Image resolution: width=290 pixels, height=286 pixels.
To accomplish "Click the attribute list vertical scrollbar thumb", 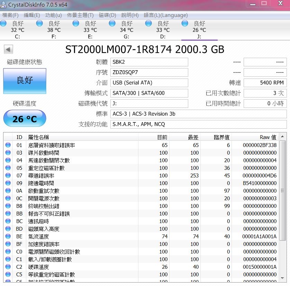I will [x=282, y=191].
